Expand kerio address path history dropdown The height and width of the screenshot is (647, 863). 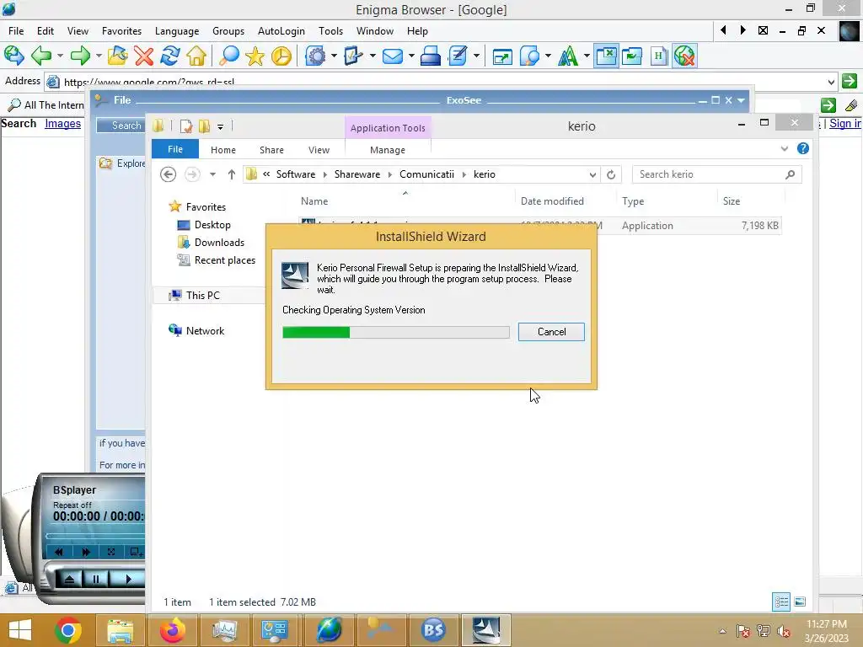[x=592, y=175]
